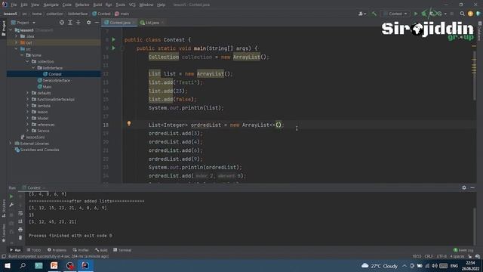Open Contest run configuration dropdown
Viewport: 483px width, 272px height.
(395, 14)
